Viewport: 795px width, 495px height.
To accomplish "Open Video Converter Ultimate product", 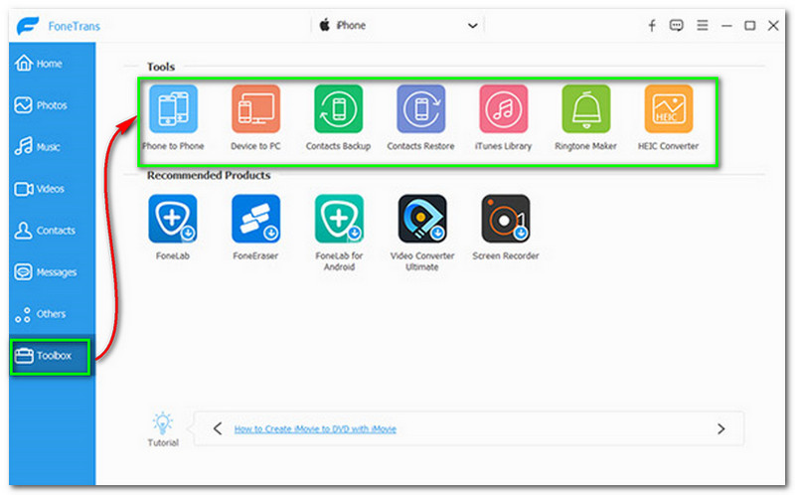I will [421, 220].
